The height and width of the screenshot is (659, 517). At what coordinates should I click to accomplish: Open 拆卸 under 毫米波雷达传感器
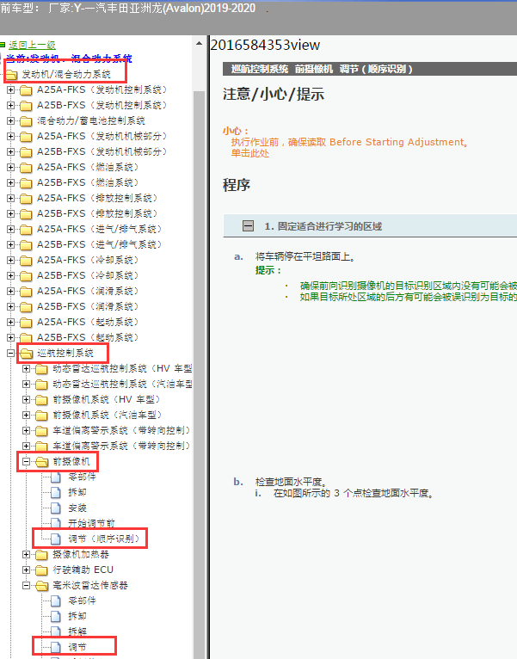click(x=77, y=617)
